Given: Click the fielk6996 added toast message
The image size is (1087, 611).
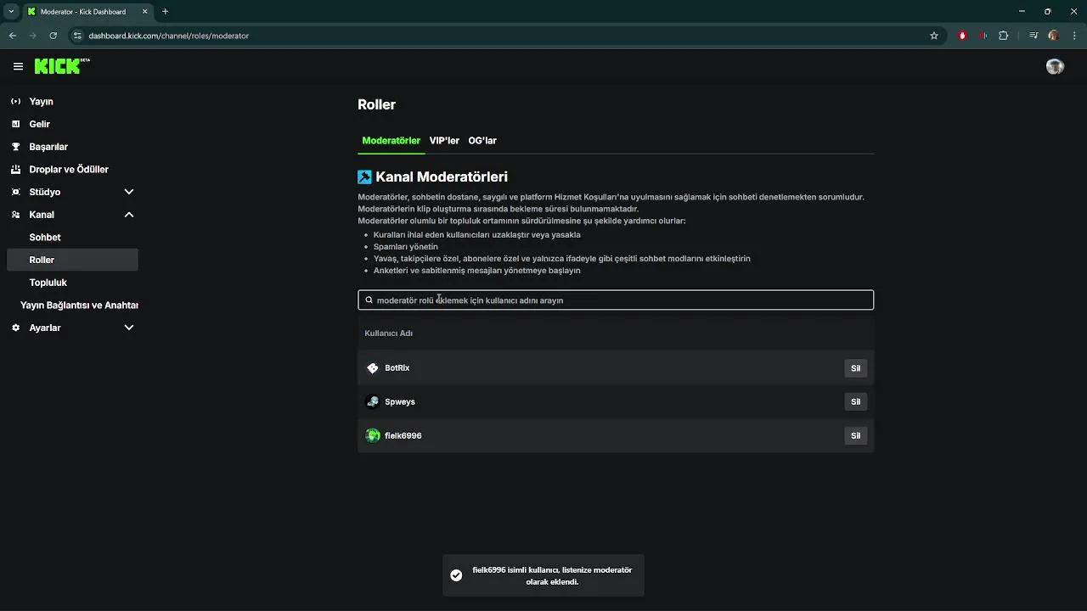Looking at the screenshot, I should pyautogui.click(x=543, y=575).
